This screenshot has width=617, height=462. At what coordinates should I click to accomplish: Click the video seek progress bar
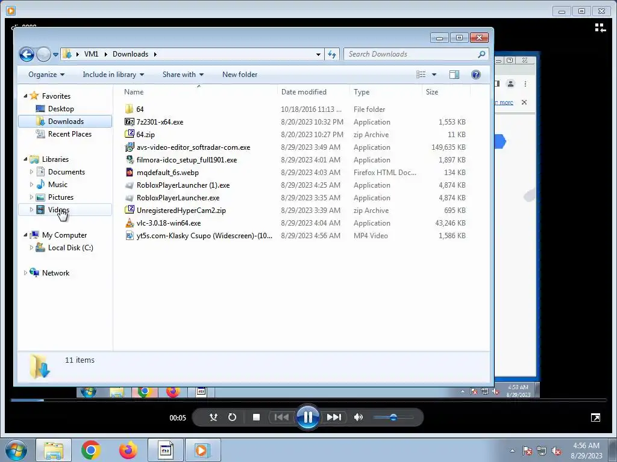308,400
